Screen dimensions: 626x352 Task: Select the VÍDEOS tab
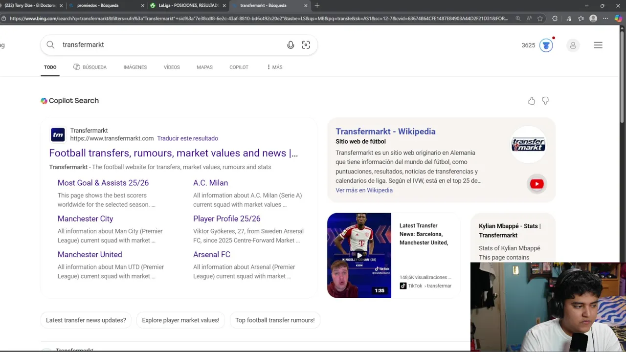point(172,67)
